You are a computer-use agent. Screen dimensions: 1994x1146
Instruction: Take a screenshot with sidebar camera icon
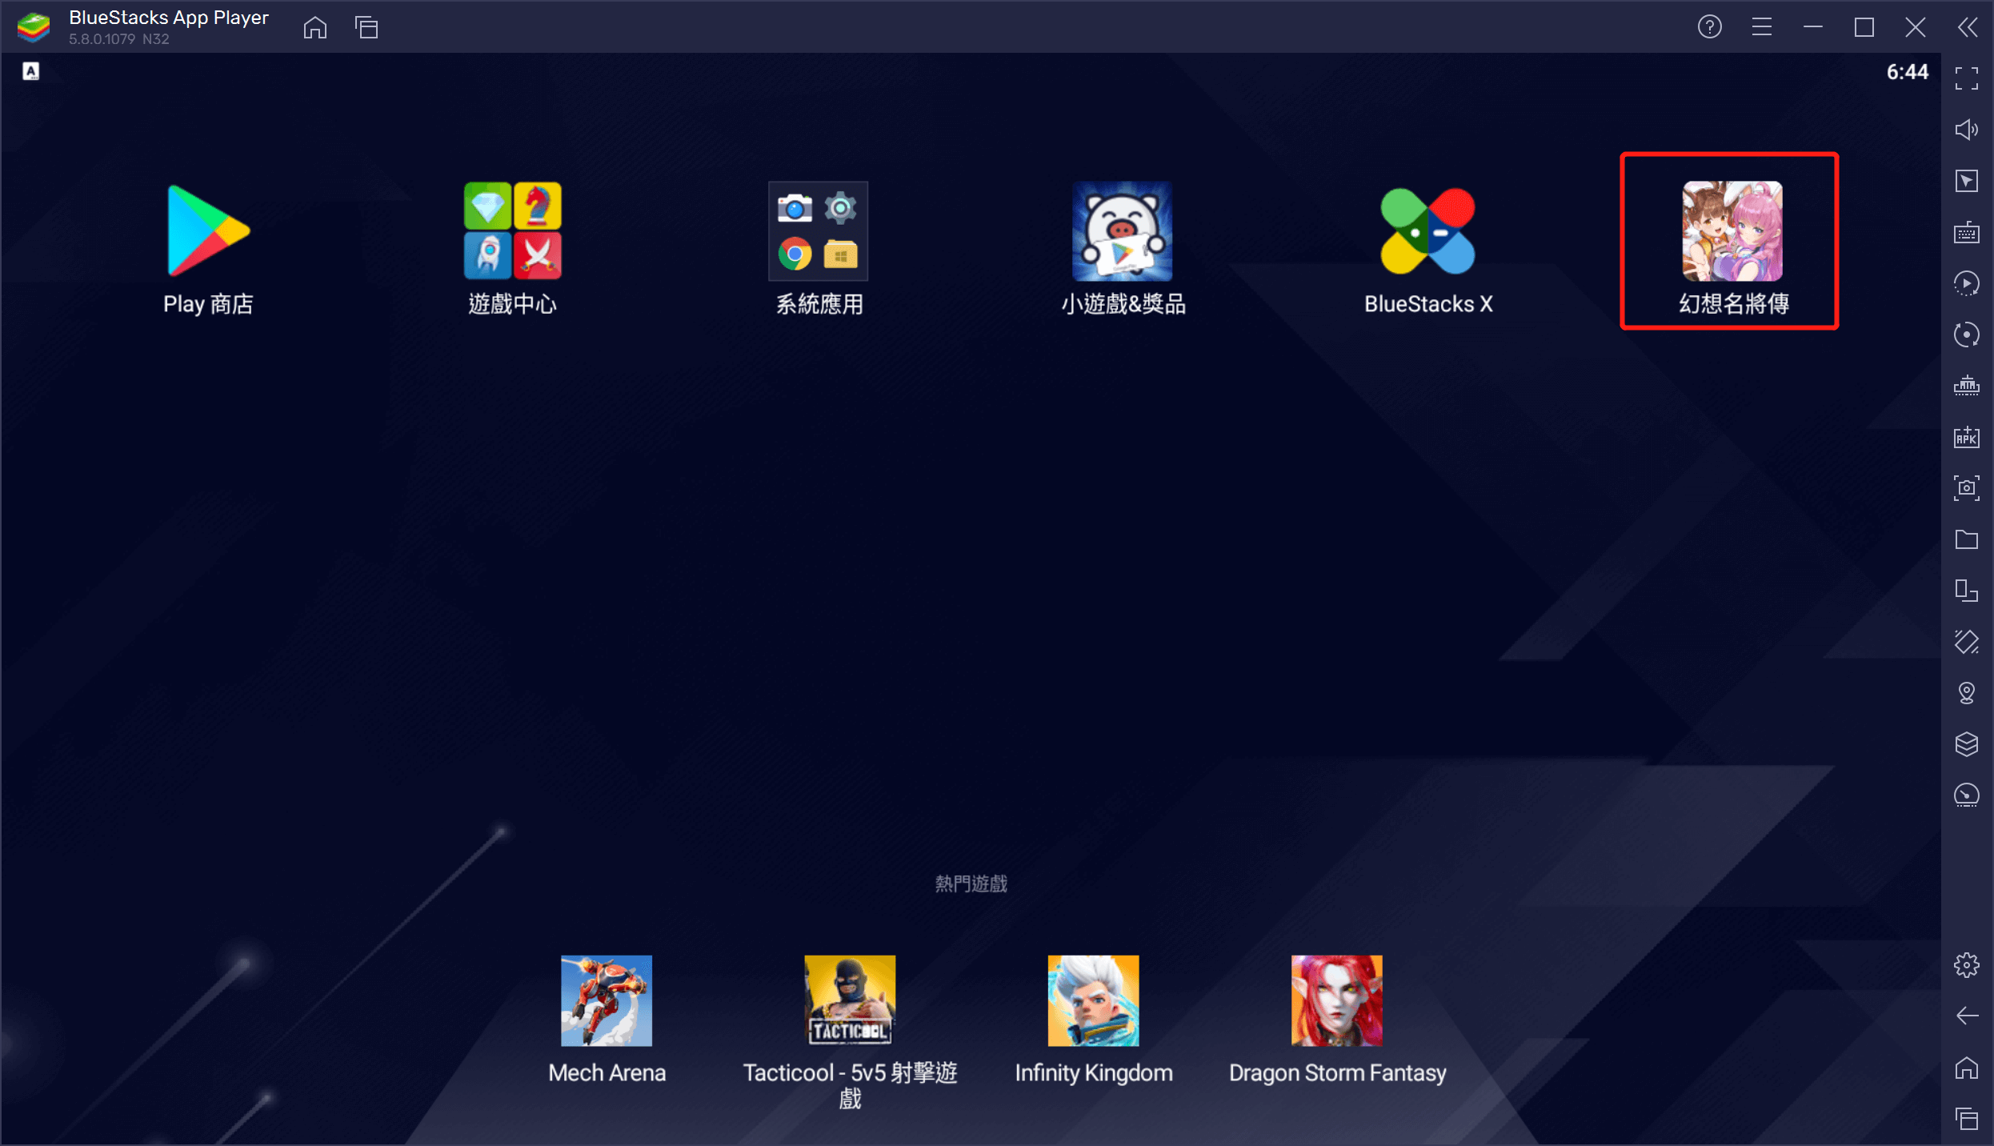[x=1967, y=488]
